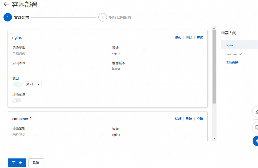Go to the 响应公网配置 step
Viewport: 258px width, 168px height.
point(120,18)
